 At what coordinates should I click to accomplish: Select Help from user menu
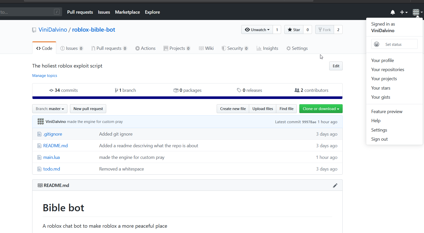(x=394, y=121)
